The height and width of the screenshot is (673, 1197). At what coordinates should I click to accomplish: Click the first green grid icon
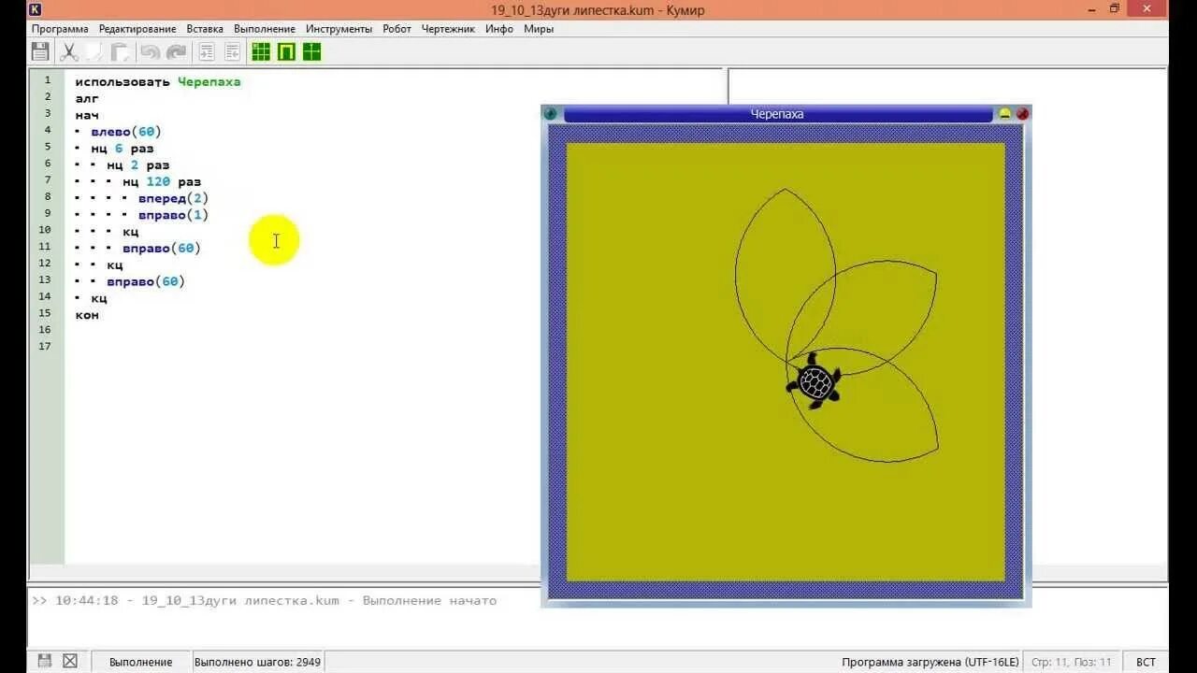tap(261, 52)
